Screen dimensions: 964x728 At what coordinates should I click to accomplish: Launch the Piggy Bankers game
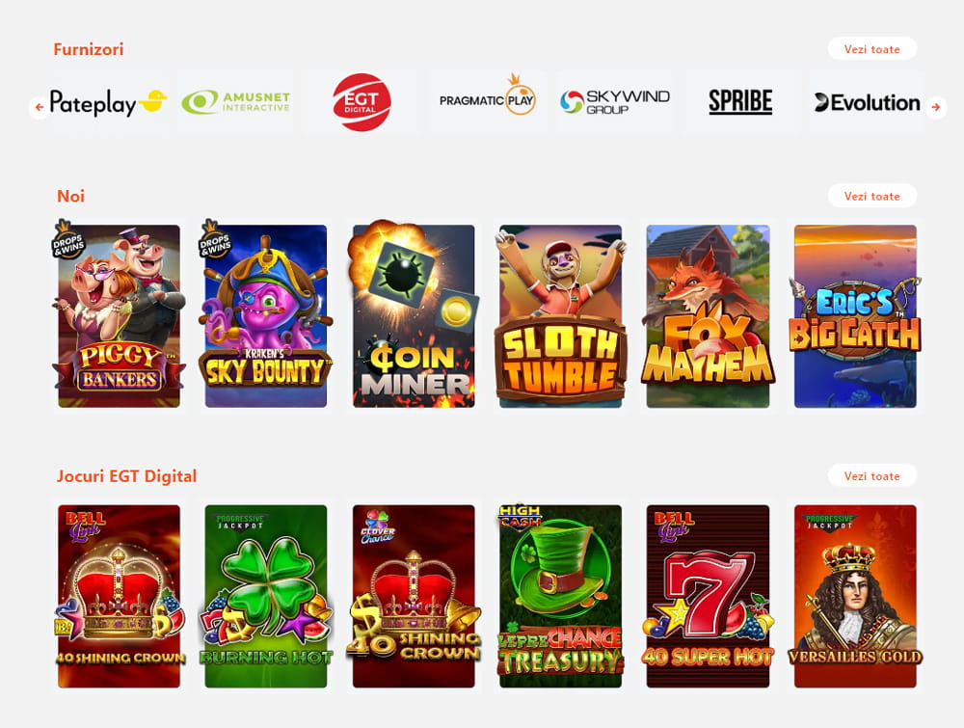pyautogui.click(x=119, y=316)
